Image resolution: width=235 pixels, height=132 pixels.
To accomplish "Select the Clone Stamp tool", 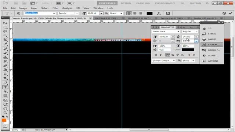I will coord(5,57).
